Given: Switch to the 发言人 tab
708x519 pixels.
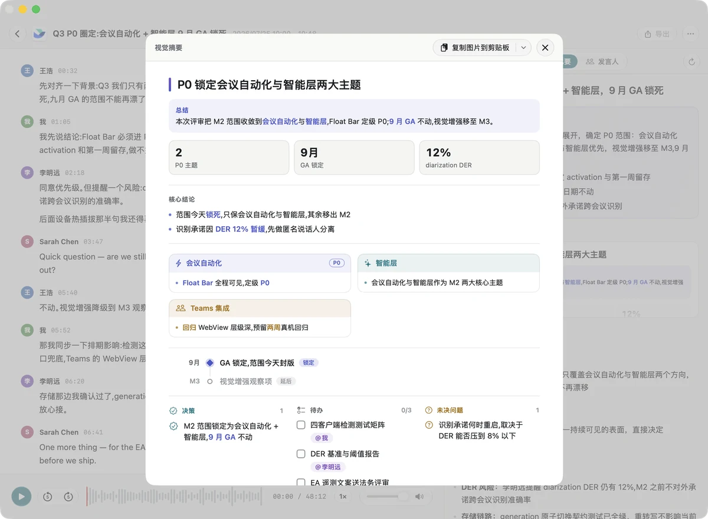Looking at the screenshot, I should point(602,61).
